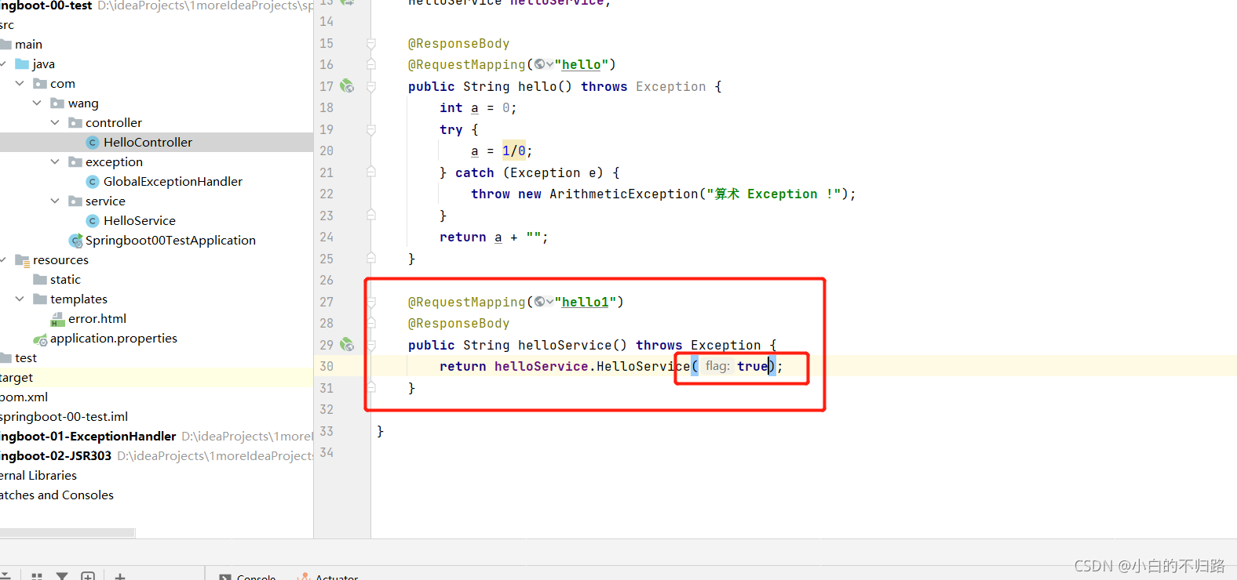Click line number 20 in gutter
The width and height of the screenshot is (1237, 580).
pyautogui.click(x=327, y=150)
